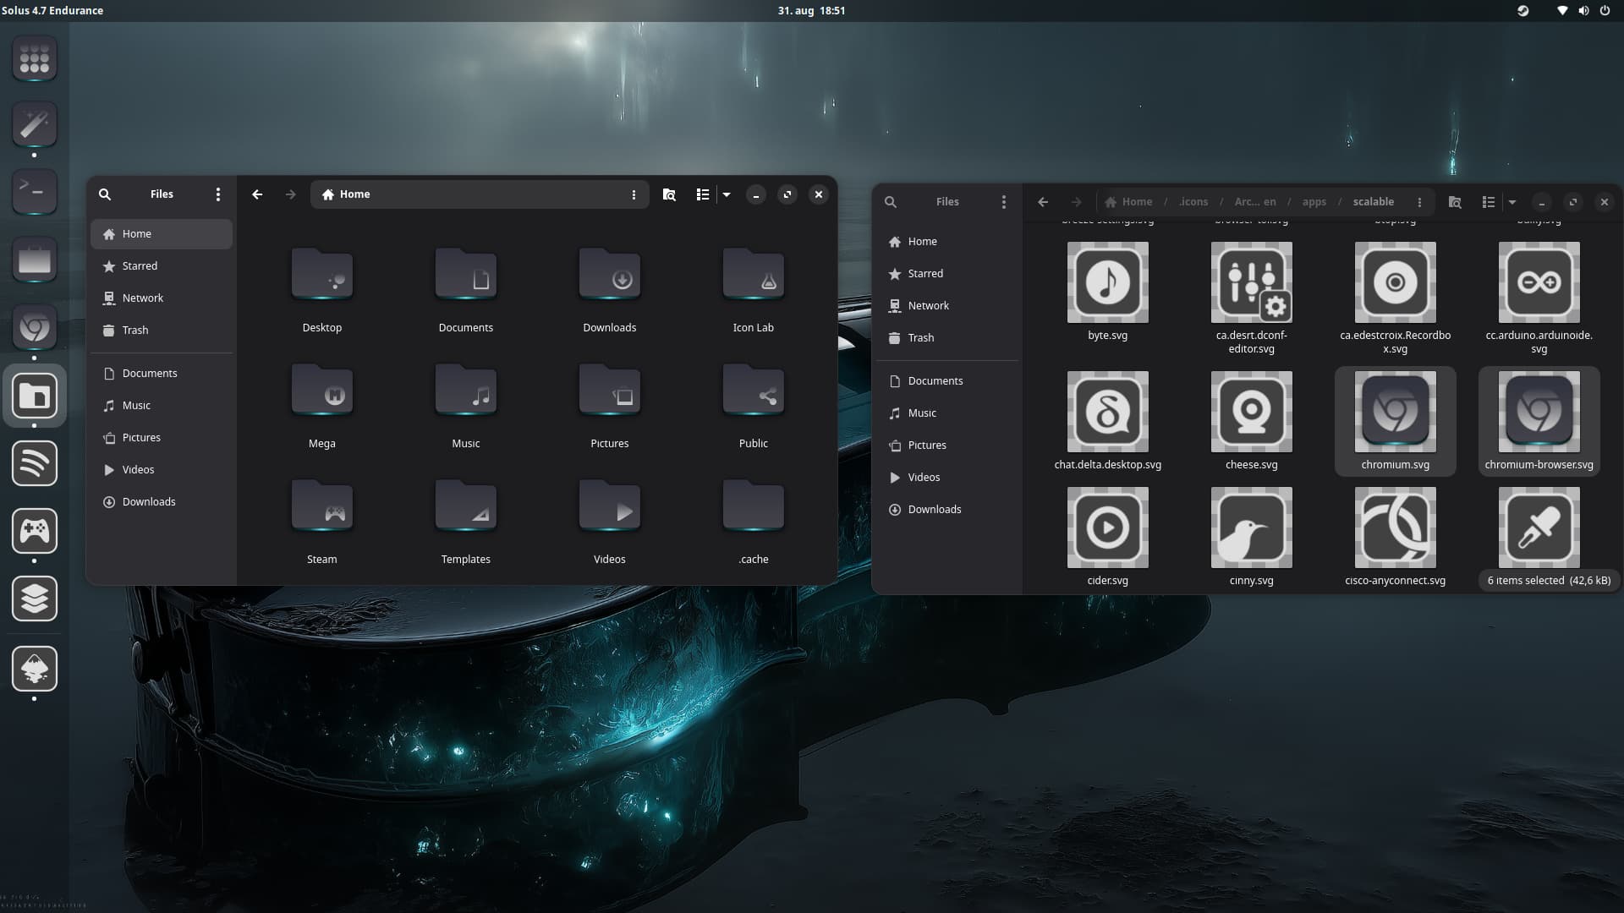The height and width of the screenshot is (913, 1624).
Task: Click 'apps' breadcrumb in path bar
Action: point(1314,202)
